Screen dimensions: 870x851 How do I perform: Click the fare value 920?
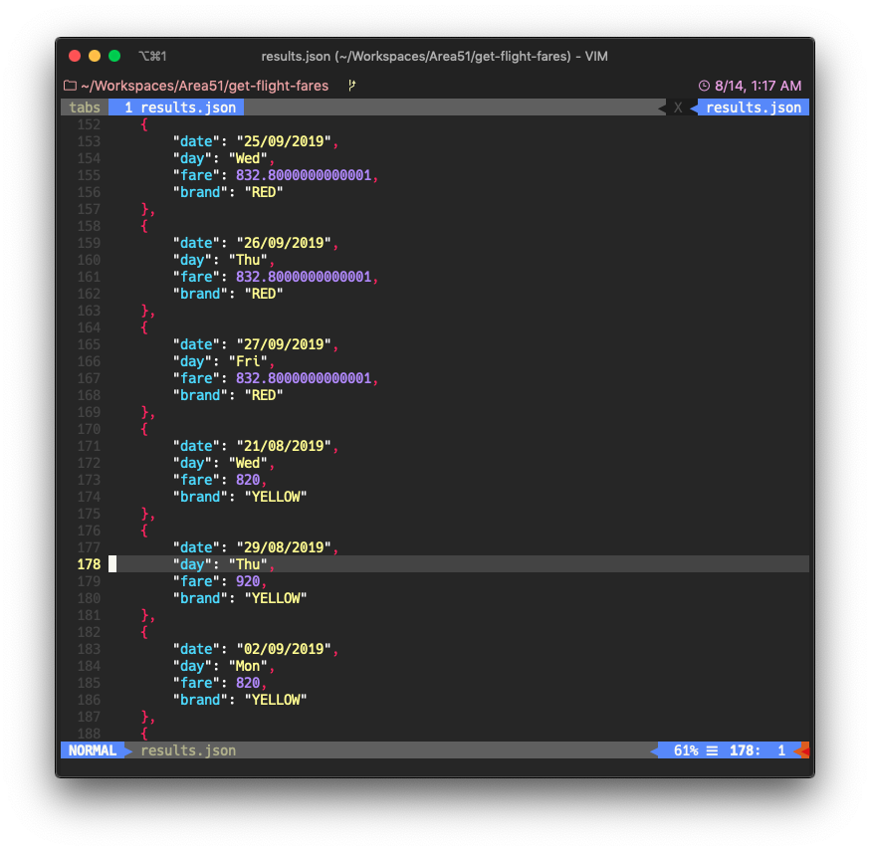[248, 581]
